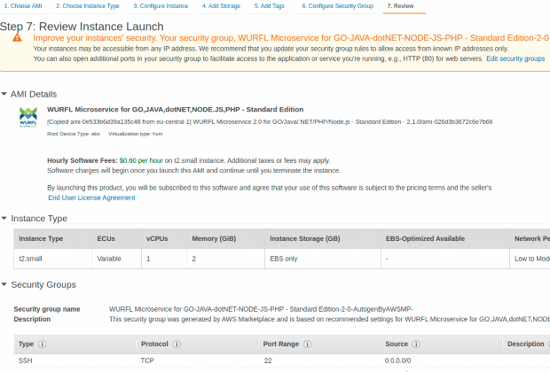
Task: Go to step 2 Choose Instance Type
Action: coord(88,6)
